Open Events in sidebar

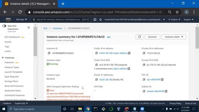(x=8, y=42)
